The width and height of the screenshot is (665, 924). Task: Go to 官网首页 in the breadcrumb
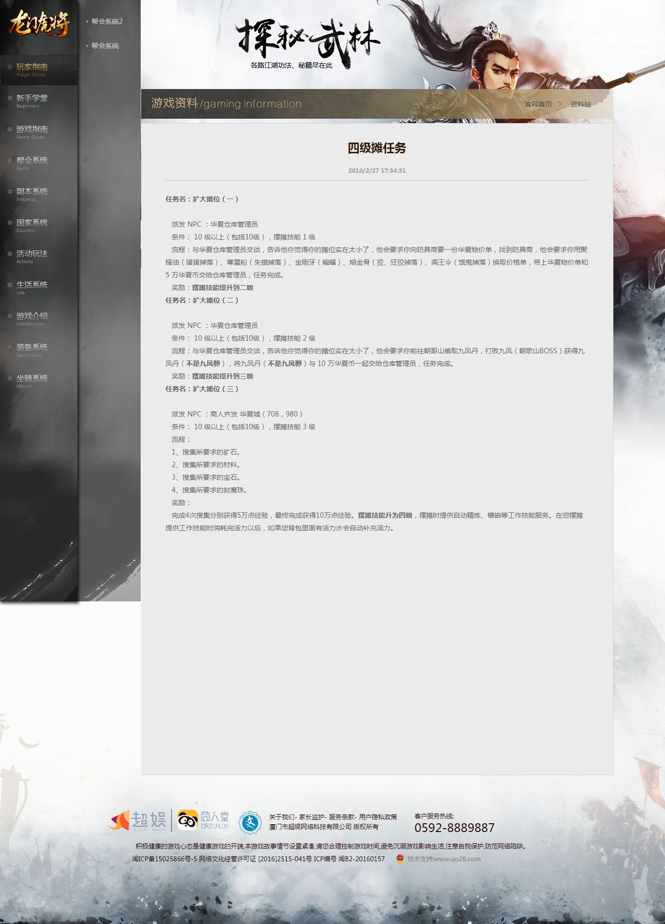pos(538,104)
